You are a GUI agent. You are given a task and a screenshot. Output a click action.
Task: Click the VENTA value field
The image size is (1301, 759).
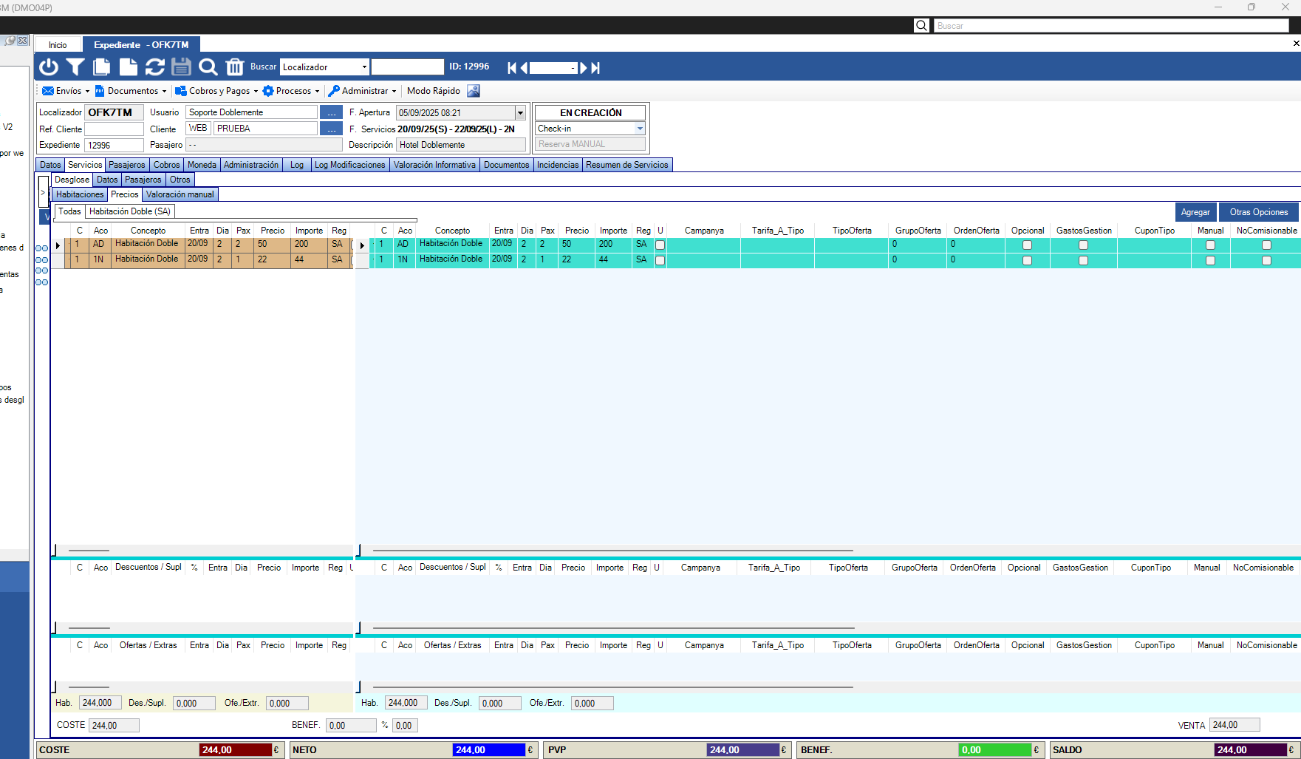1235,725
